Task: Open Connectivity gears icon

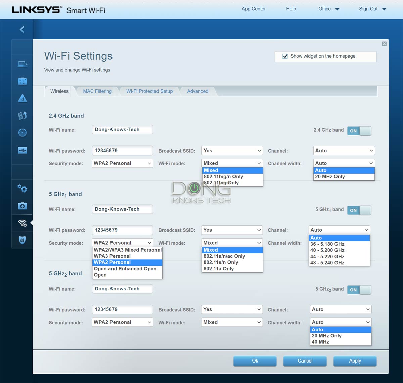Action: point(23,188)
